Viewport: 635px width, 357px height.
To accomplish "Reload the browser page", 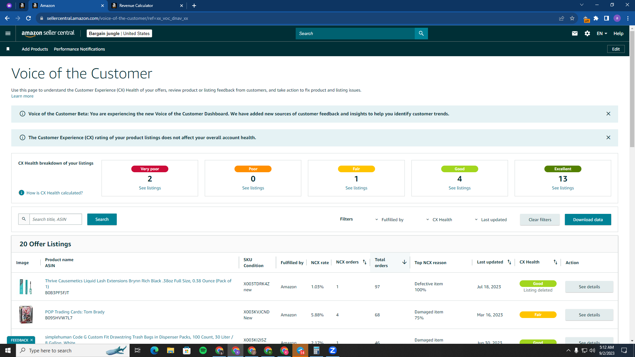I will pos(28,18).
